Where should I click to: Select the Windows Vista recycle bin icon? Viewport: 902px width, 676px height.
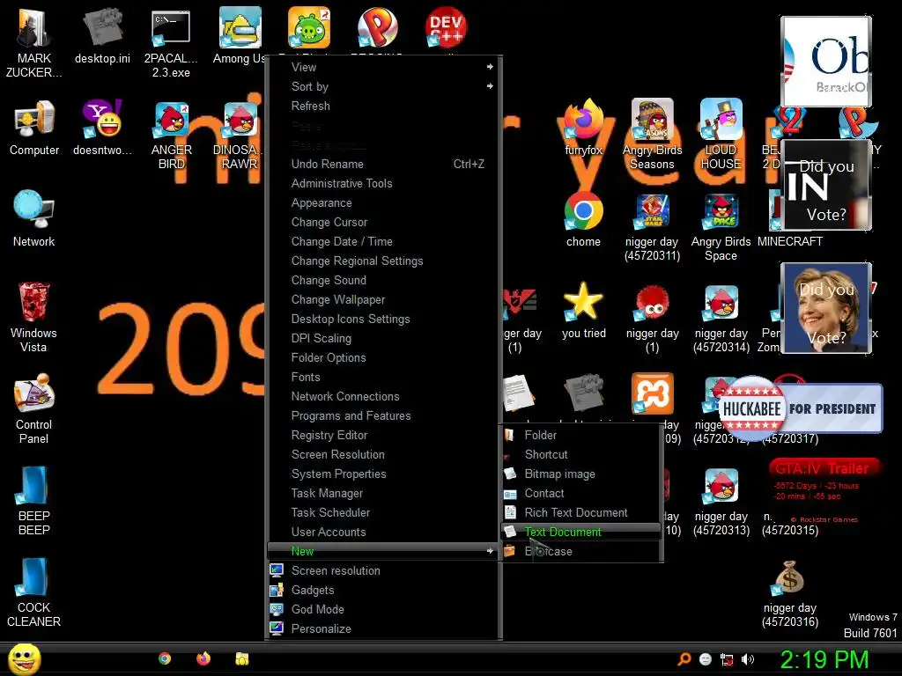point(34,318)
